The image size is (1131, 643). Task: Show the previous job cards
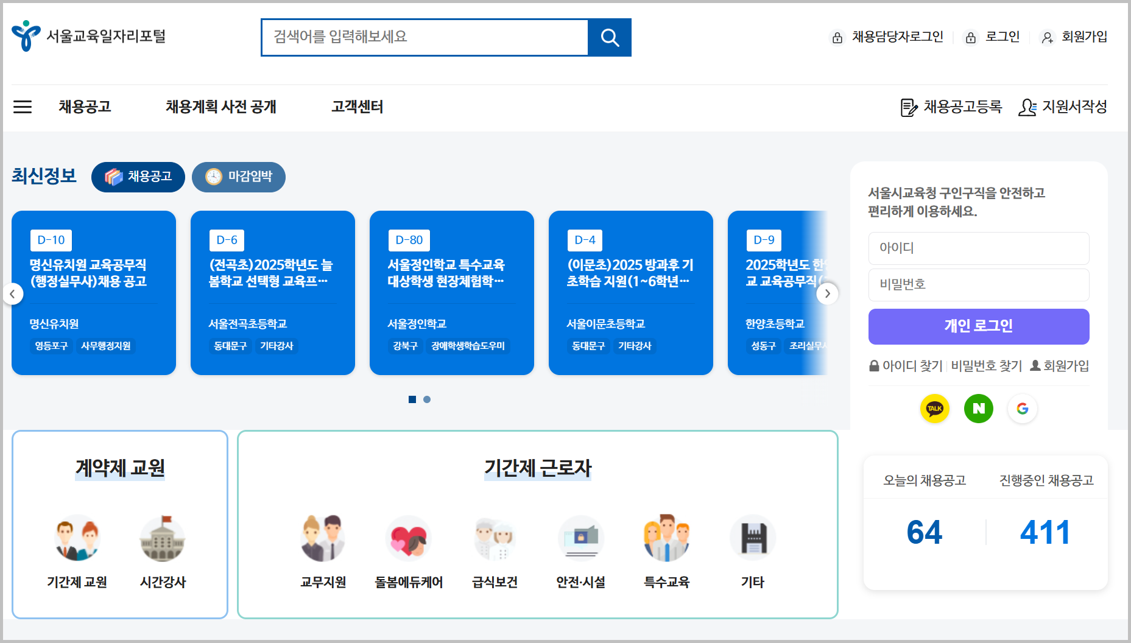12,294
